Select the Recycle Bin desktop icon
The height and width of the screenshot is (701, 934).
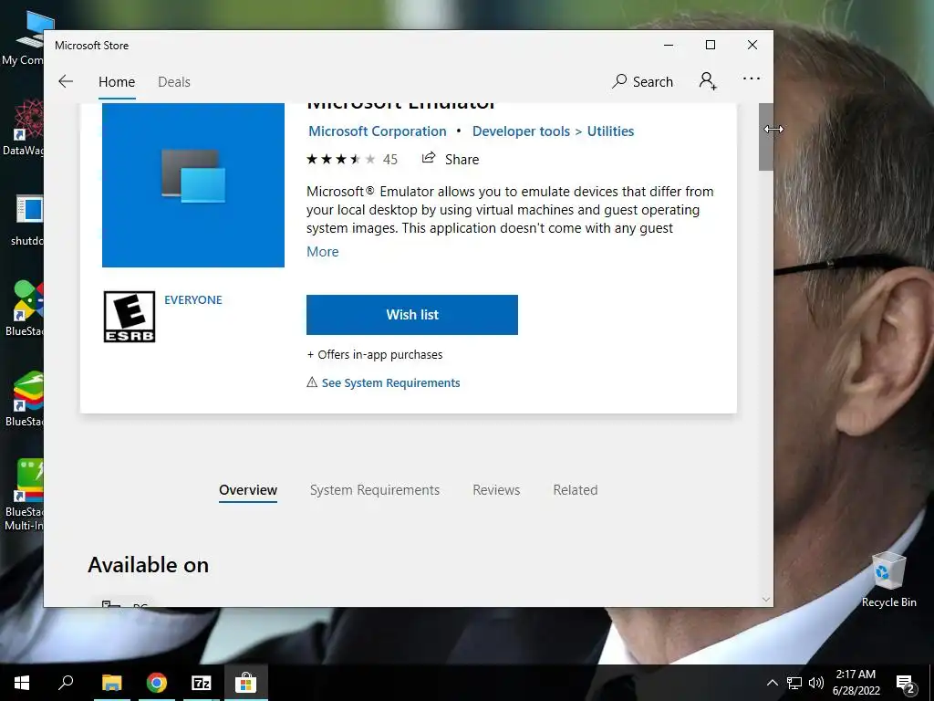point(888,580)
